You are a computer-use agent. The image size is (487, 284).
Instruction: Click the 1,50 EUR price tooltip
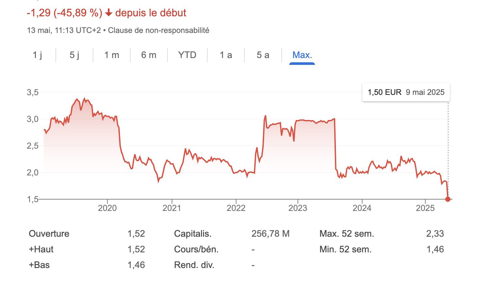(406, 92)
